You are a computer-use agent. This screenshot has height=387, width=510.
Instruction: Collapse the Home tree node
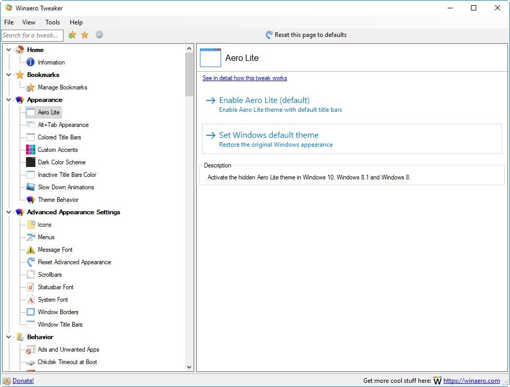(x=9, y=50)
